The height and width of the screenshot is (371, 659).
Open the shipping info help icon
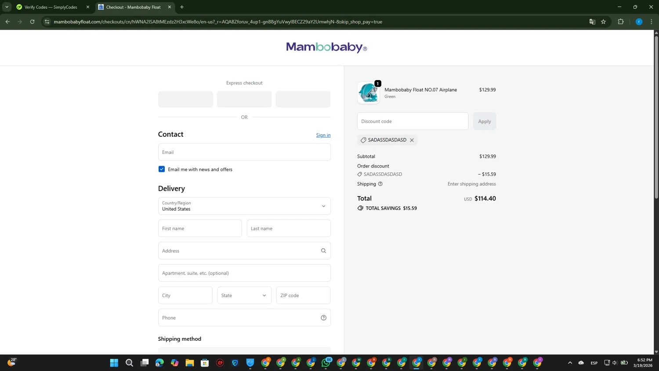point(380,184)
